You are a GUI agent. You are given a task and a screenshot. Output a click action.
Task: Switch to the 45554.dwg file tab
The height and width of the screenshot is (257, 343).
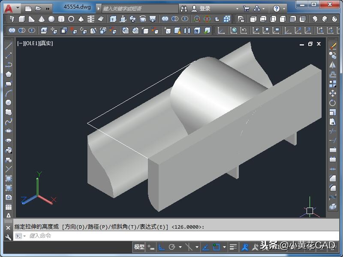tap(77, 7)
